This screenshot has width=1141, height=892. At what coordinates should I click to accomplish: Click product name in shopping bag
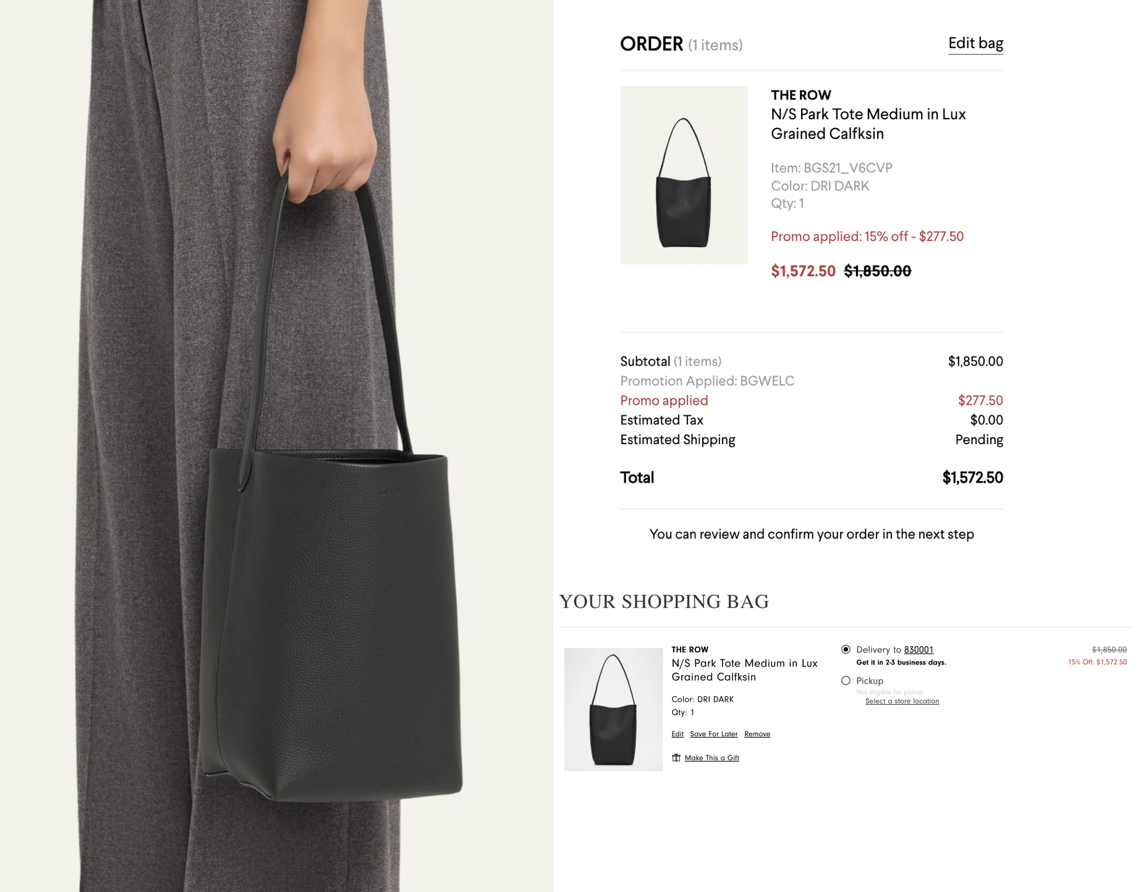(744, 670)
